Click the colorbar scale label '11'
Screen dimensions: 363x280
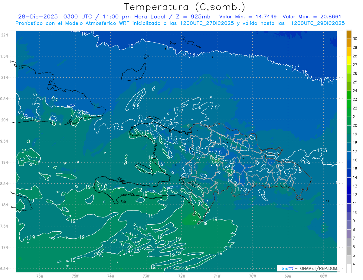tap(355, 204)
